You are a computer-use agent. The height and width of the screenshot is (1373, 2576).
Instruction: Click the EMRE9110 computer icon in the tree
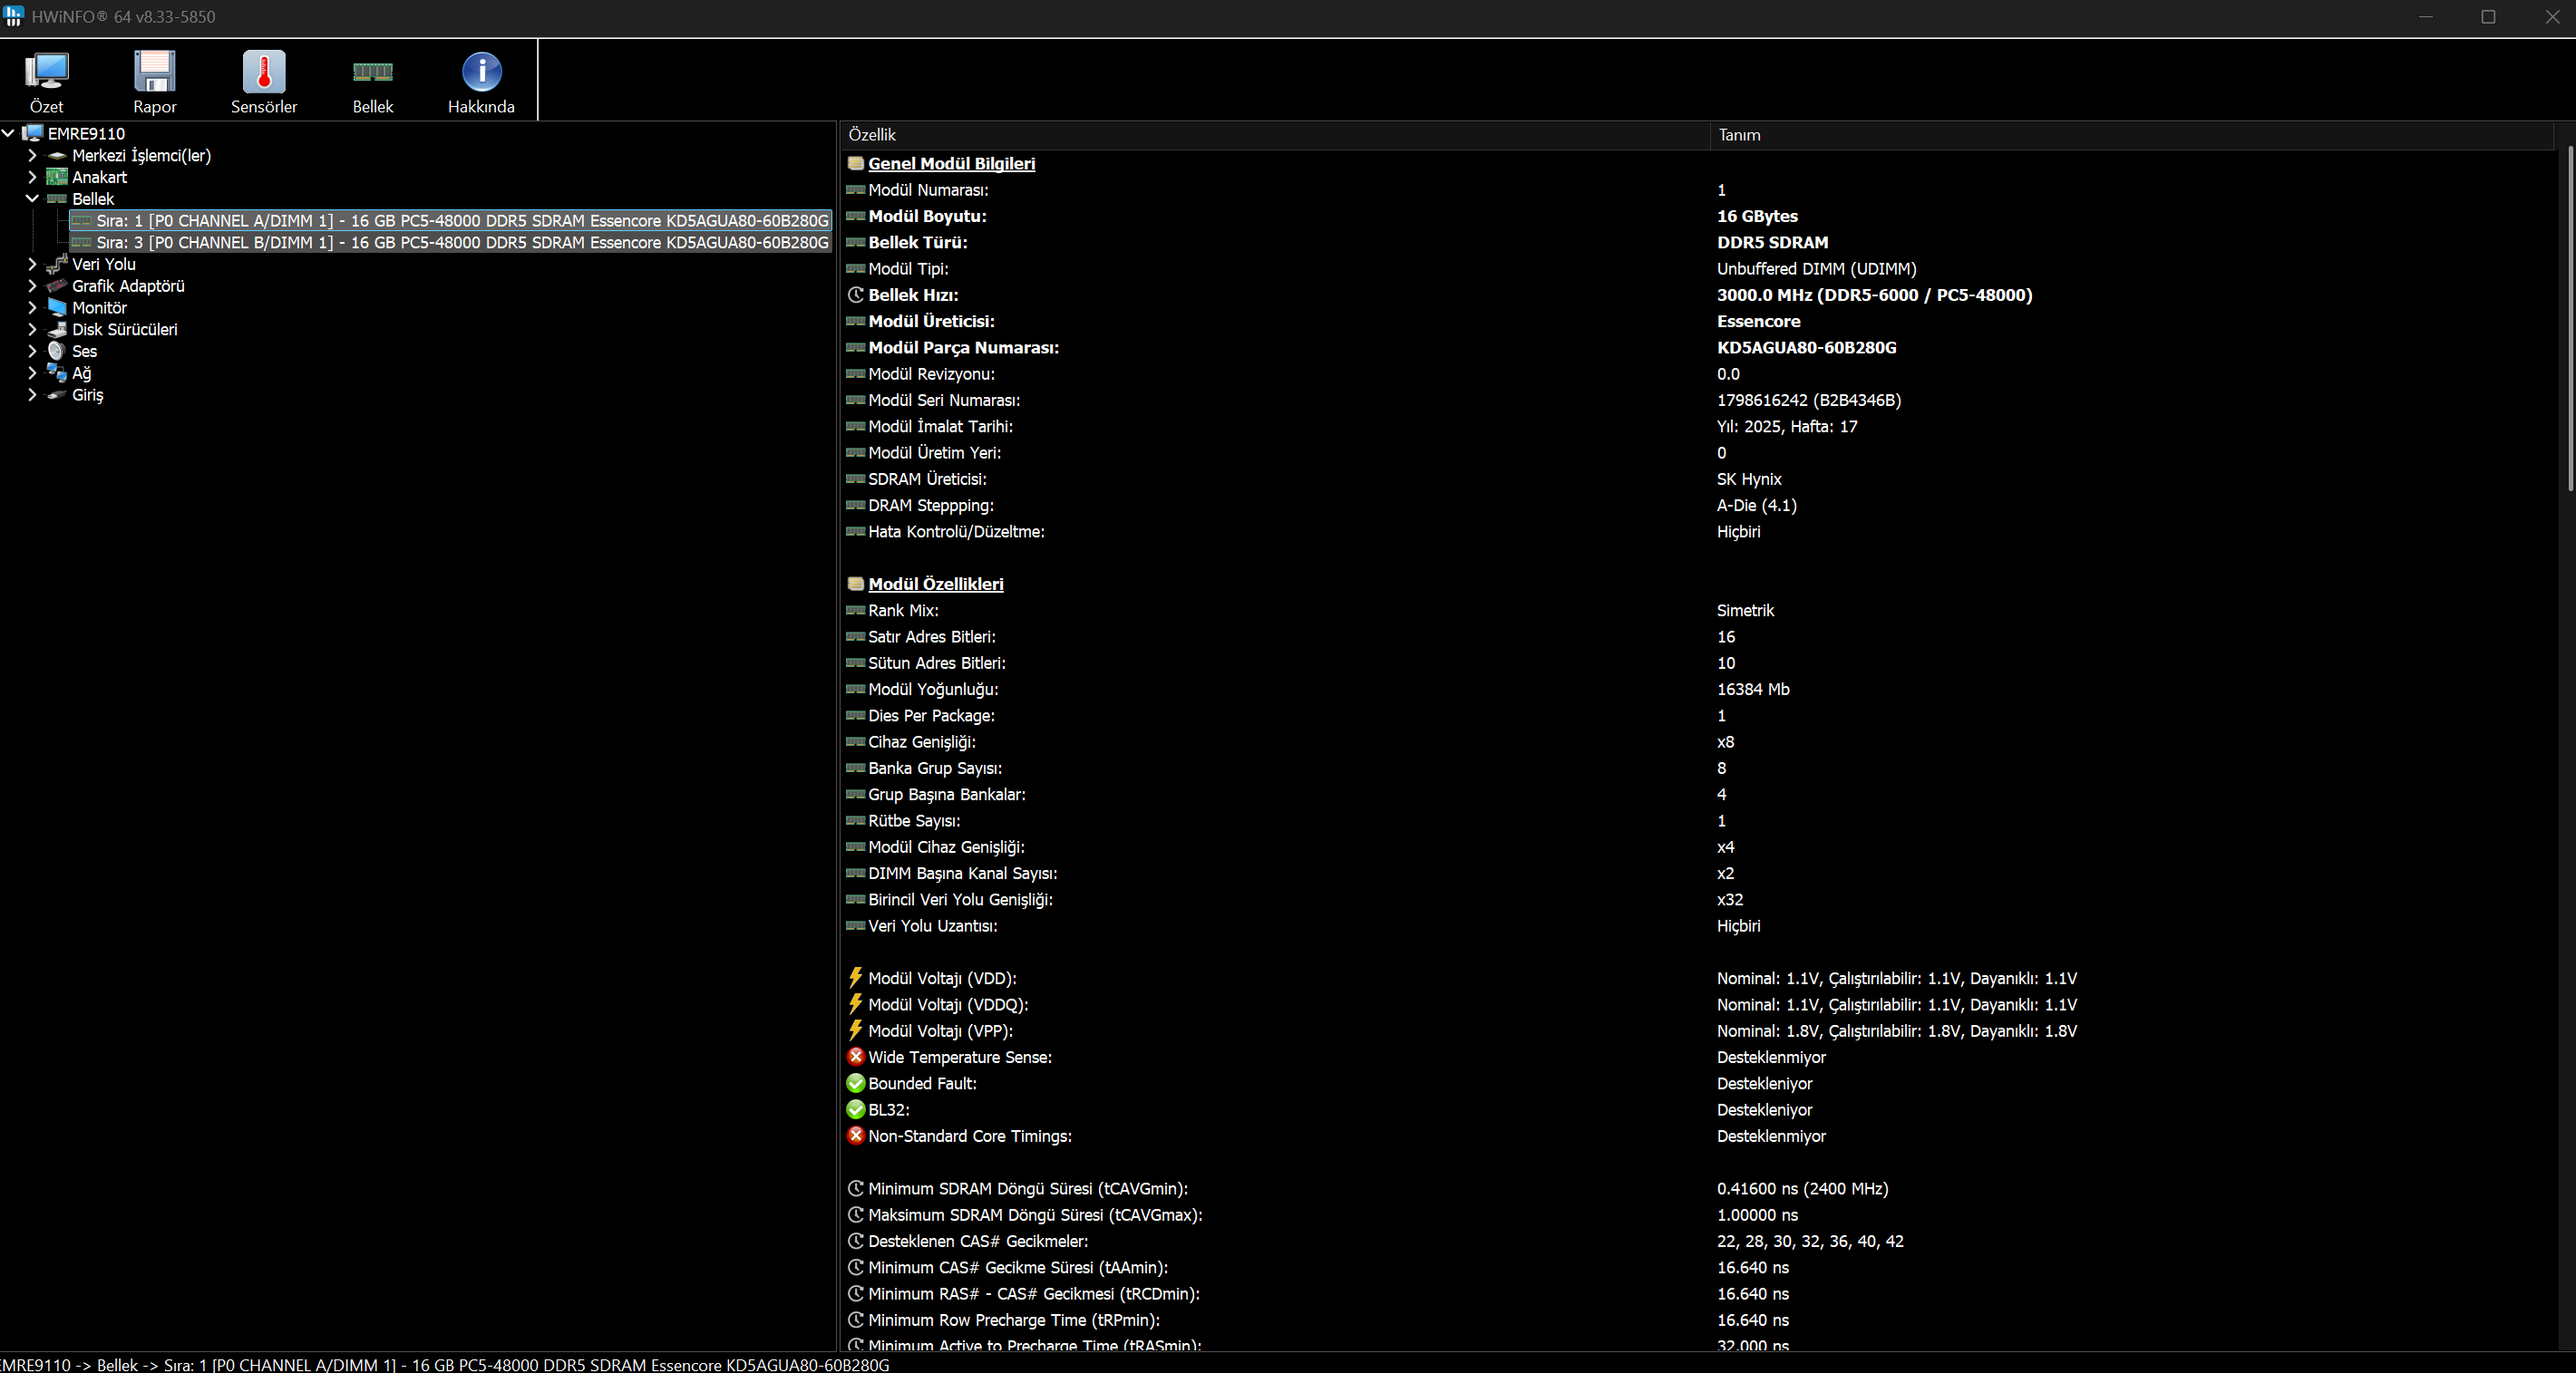point(33,134)
